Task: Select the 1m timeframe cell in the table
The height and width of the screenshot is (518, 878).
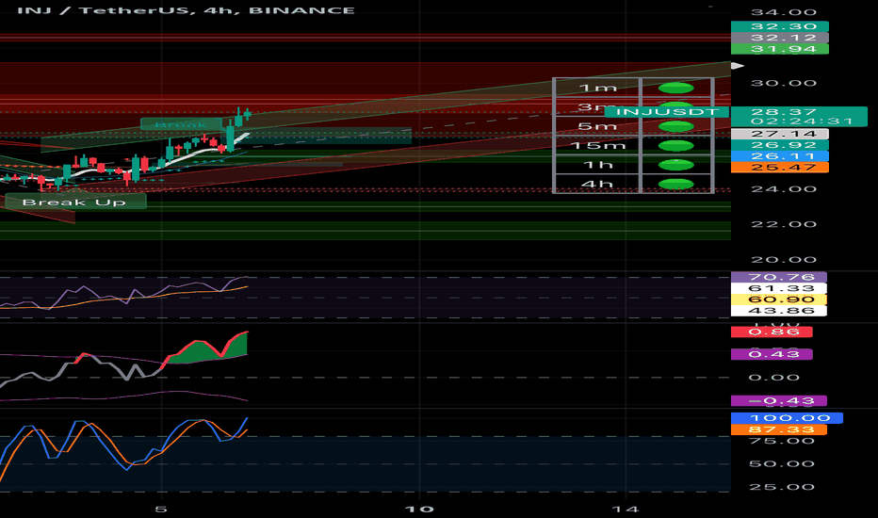Action: [x=597, y=88]
